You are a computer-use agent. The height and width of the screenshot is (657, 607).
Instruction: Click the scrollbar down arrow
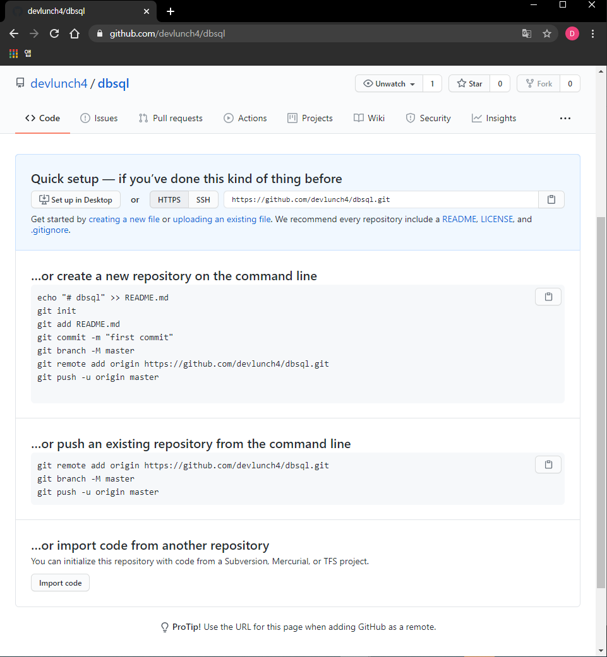click(601, 651)
